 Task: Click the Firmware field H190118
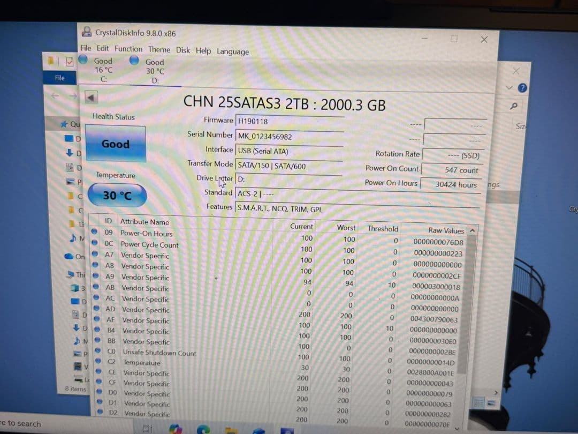tap(290, 122)
